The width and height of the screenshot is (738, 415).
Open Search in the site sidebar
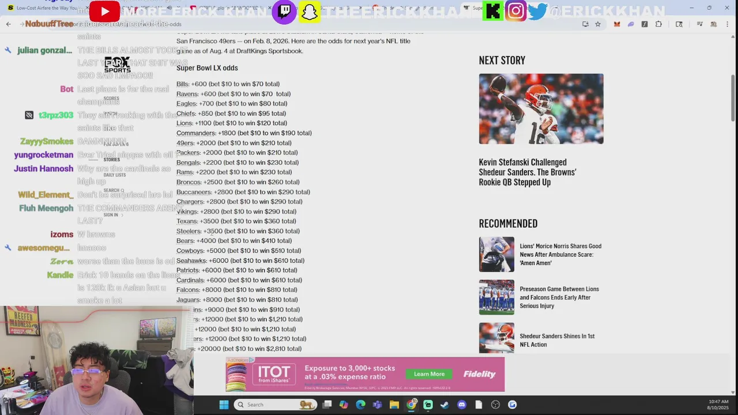114,190
